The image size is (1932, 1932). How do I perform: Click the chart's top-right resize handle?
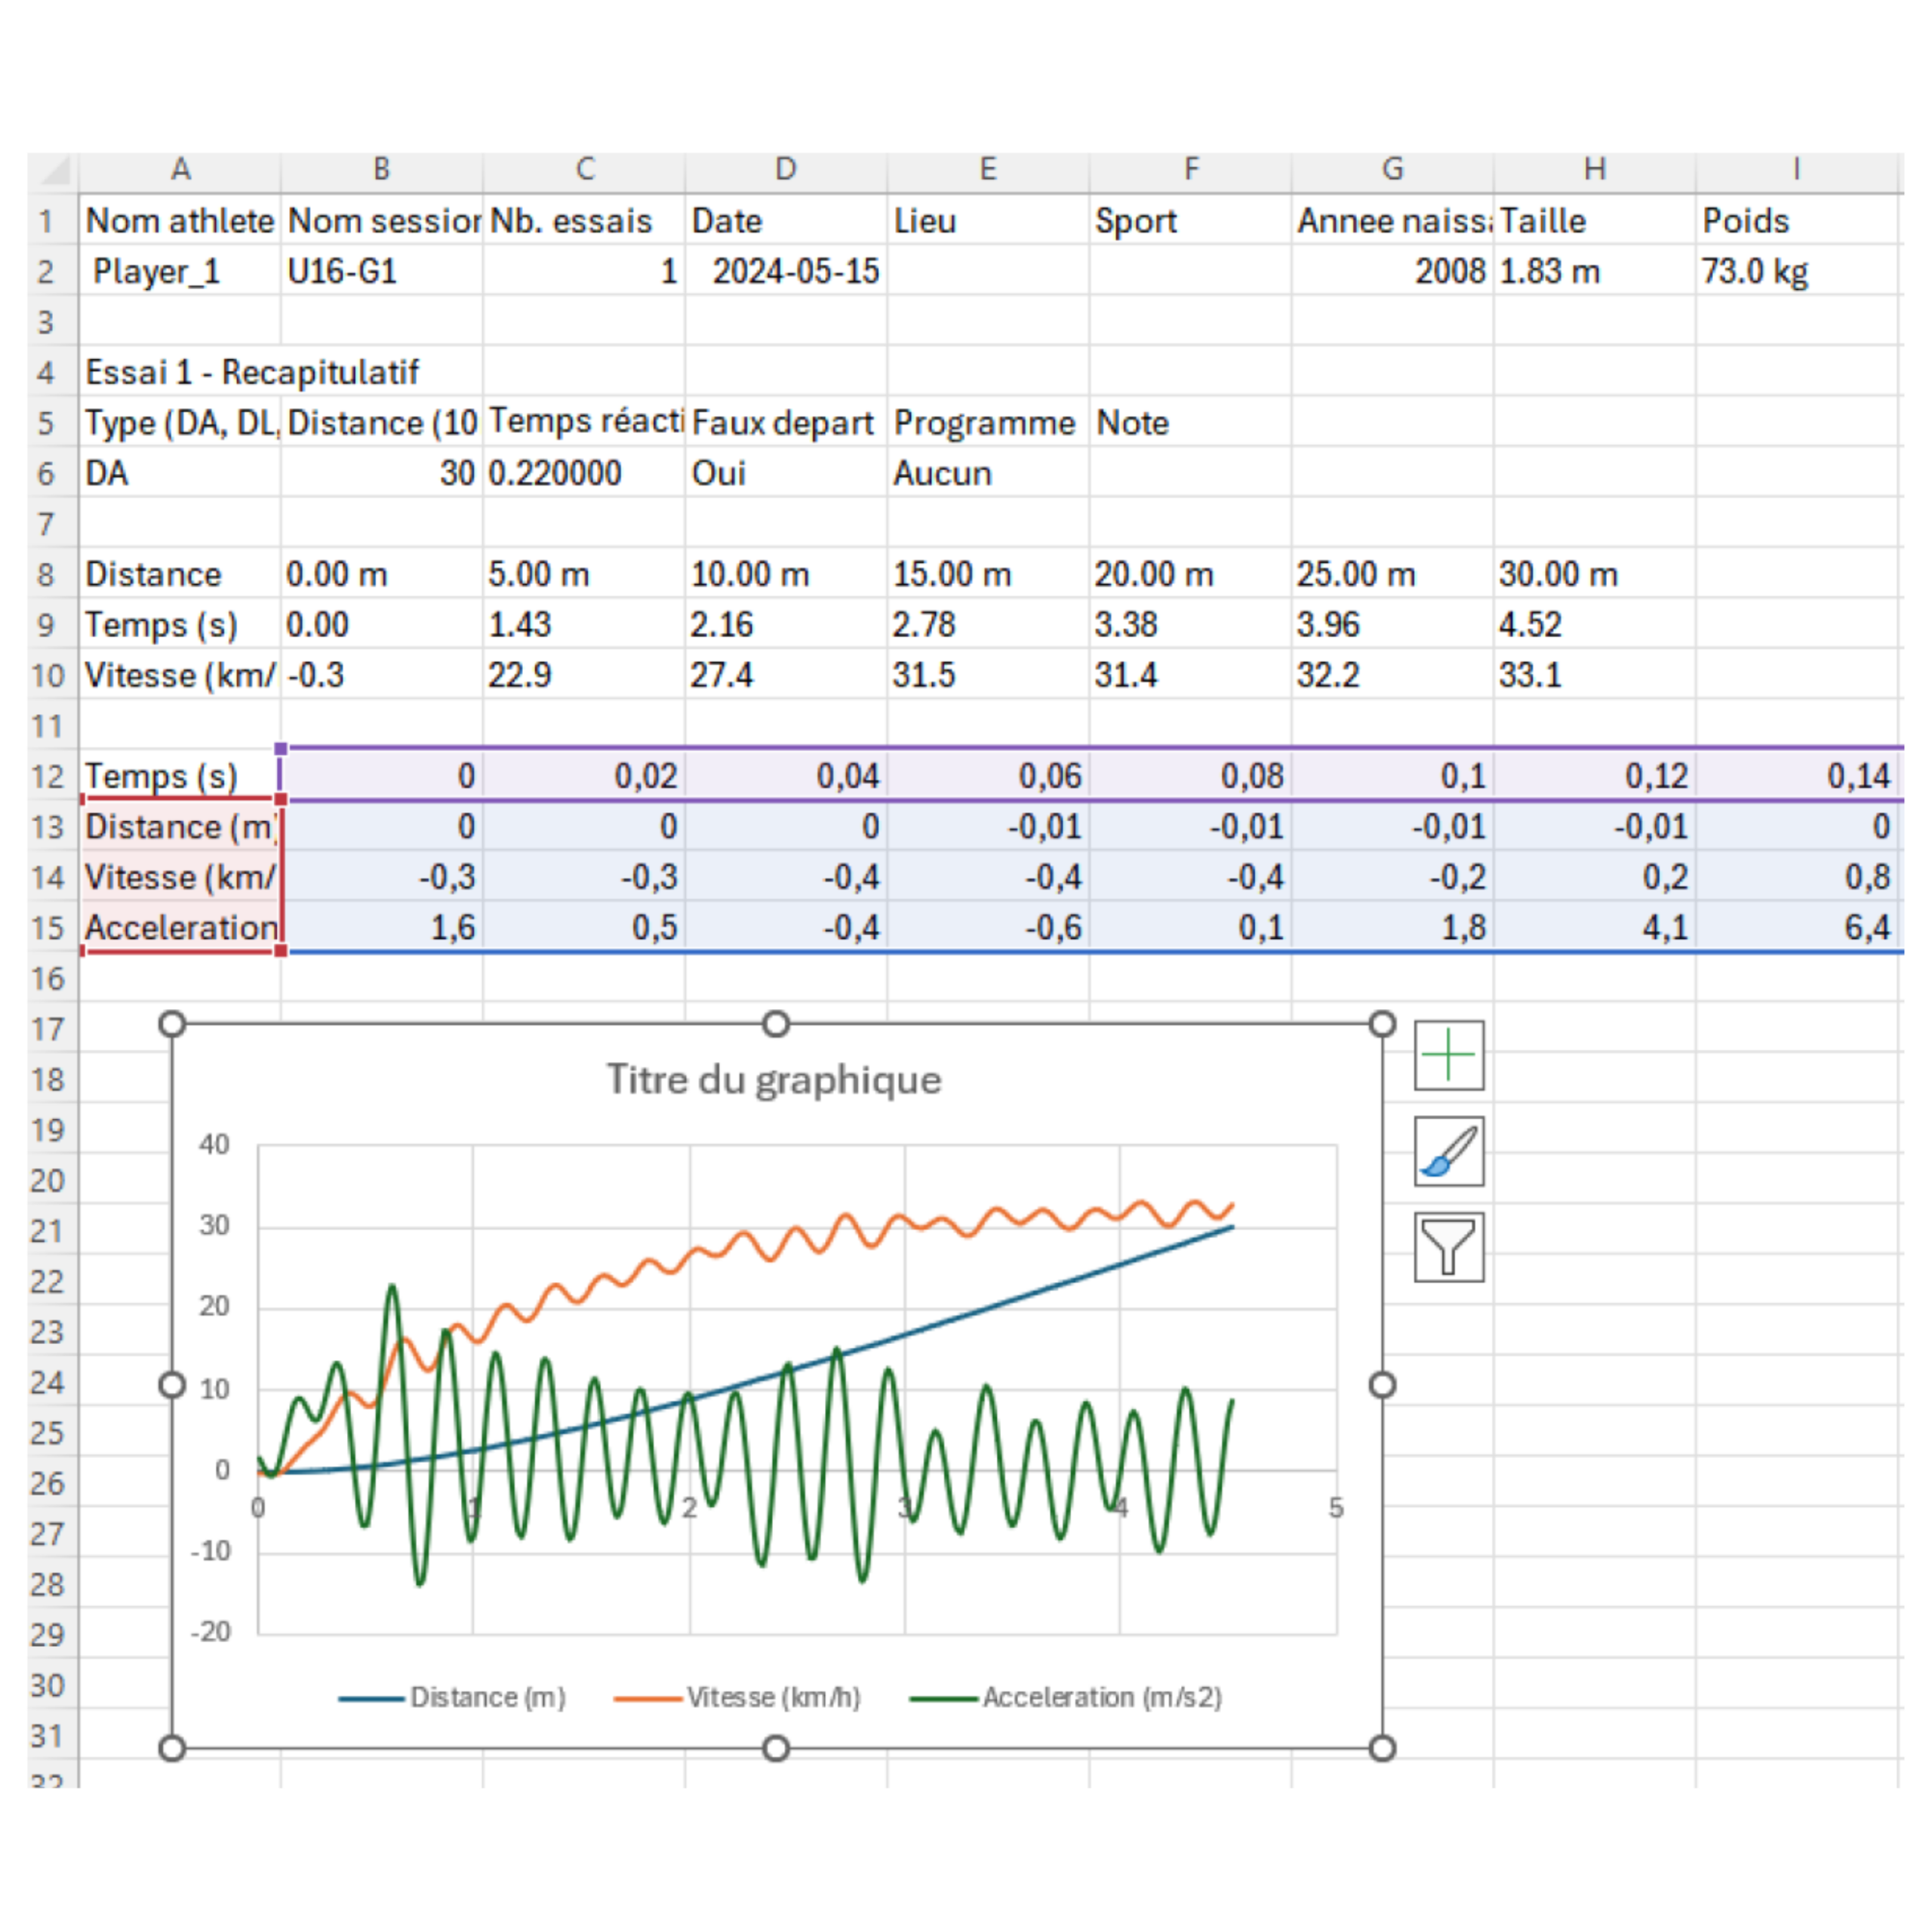coord(1382,1024)
